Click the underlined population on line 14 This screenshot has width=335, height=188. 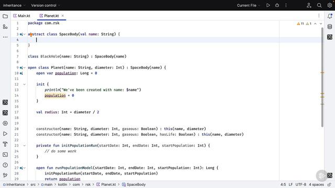click(55, 96)
